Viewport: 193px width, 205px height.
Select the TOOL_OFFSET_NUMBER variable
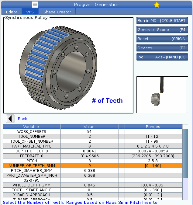coord(32,141)
